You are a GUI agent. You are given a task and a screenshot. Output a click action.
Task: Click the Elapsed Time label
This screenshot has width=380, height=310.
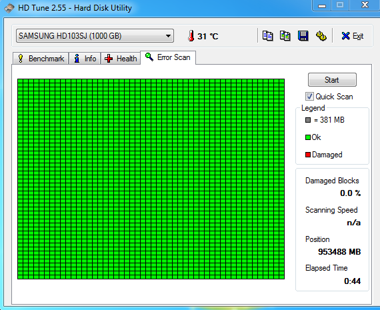tap(327, 268)
